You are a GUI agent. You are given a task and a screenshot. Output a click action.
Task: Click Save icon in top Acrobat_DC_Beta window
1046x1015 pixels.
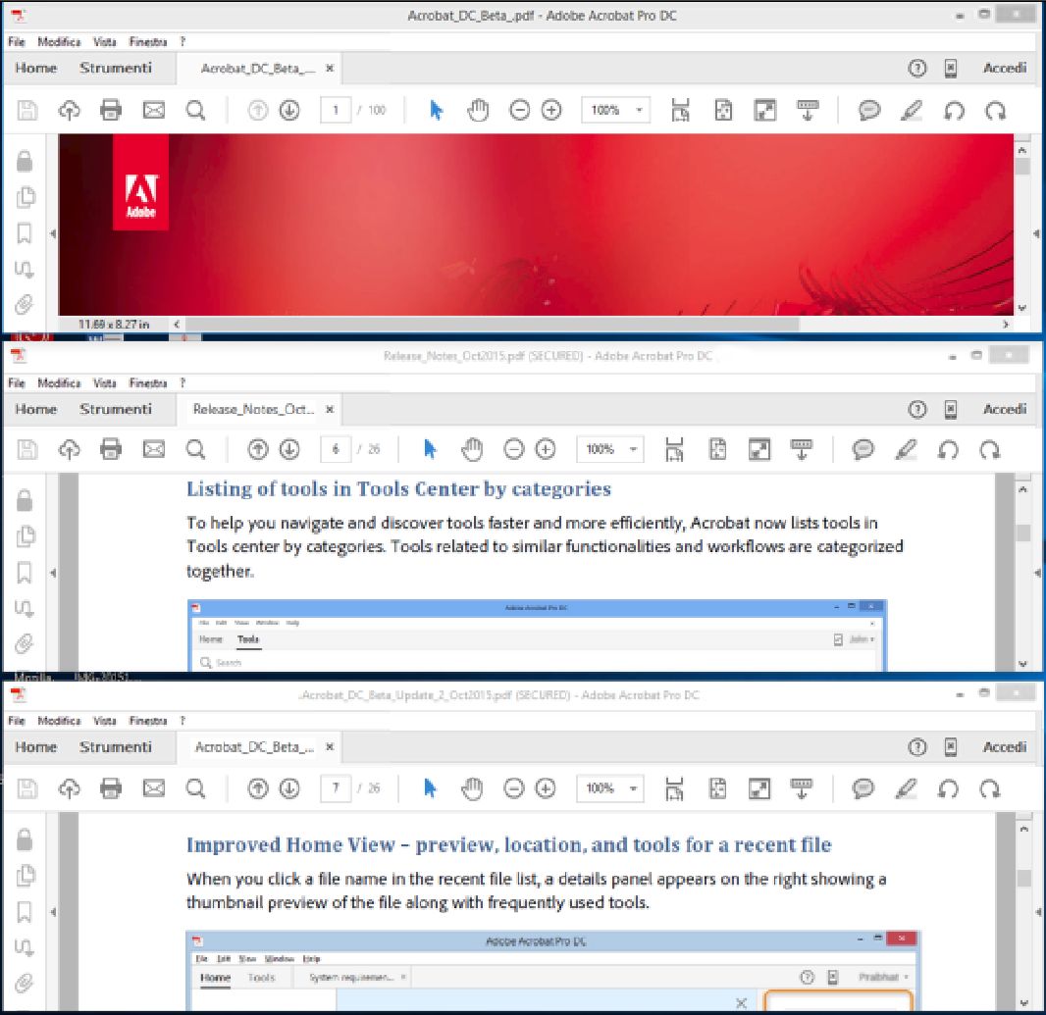27,110
